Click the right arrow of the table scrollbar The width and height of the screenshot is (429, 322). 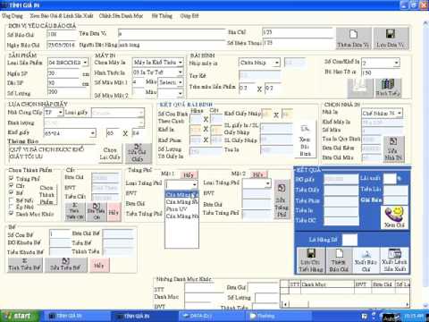coord(408,304)
